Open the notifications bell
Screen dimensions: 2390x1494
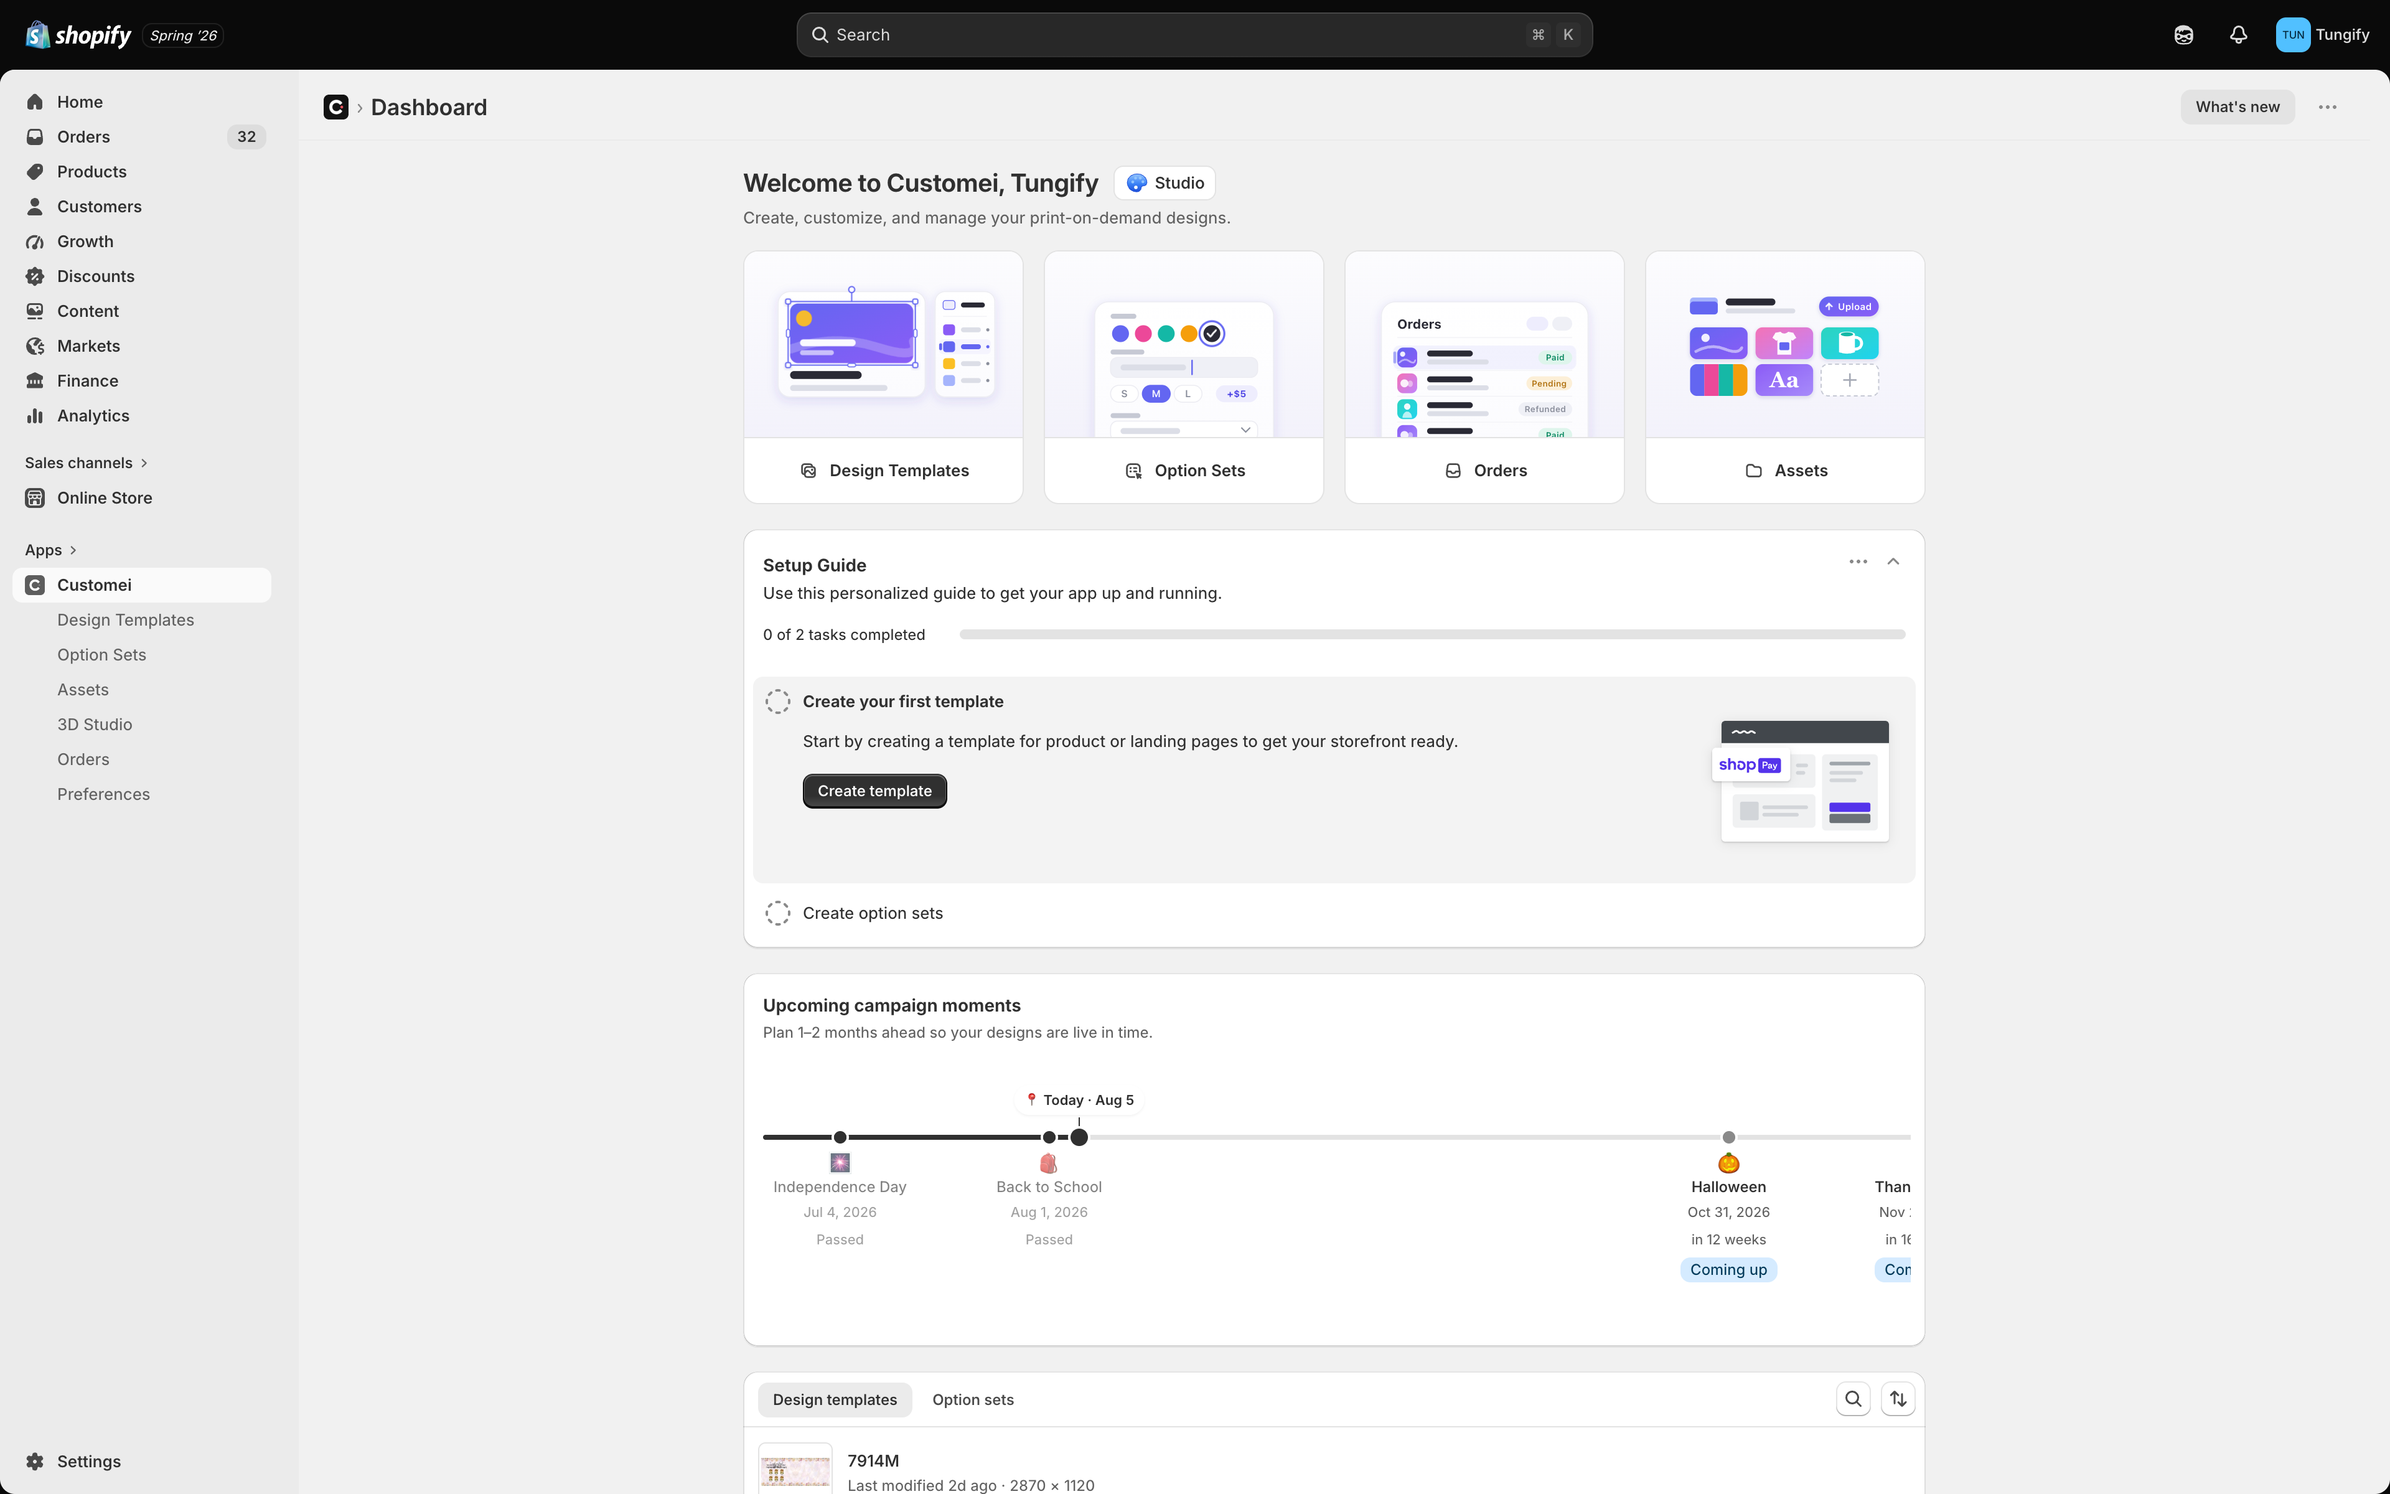(x=2238, y=35)
